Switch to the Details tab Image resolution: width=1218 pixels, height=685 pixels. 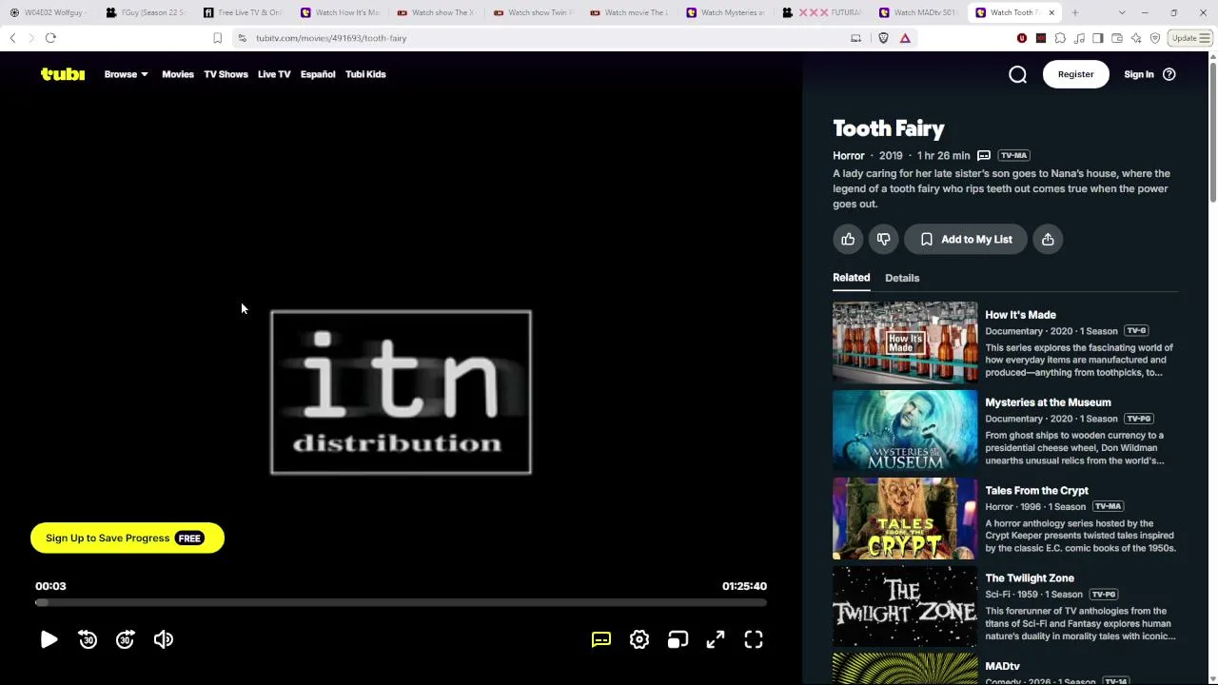pos(902,278)
